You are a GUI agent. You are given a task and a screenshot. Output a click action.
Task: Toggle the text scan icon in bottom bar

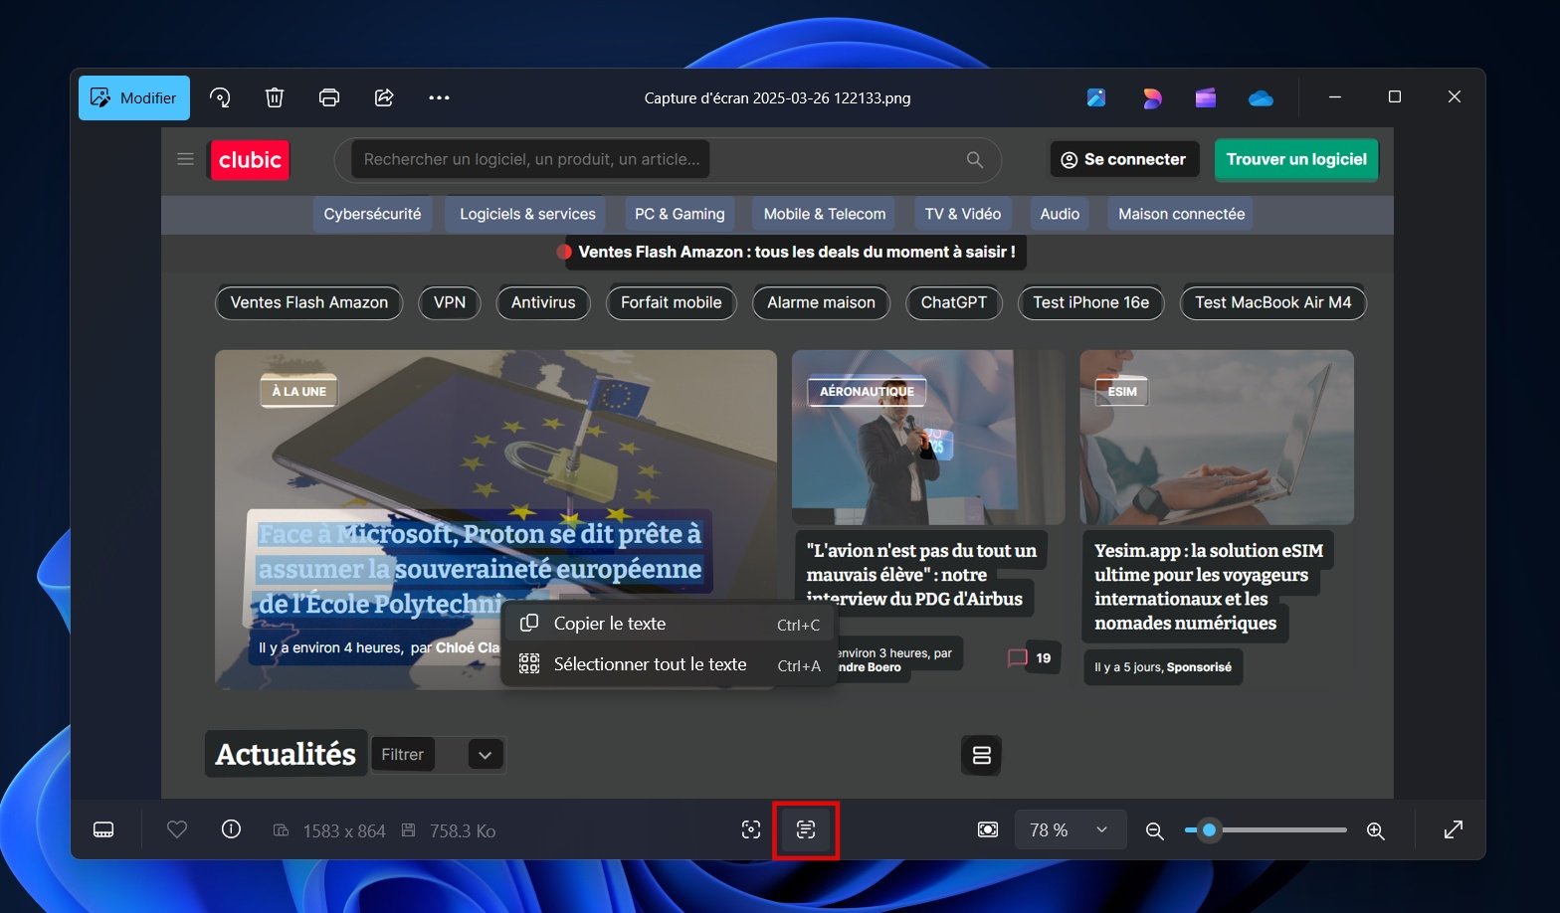click(806, 829)
